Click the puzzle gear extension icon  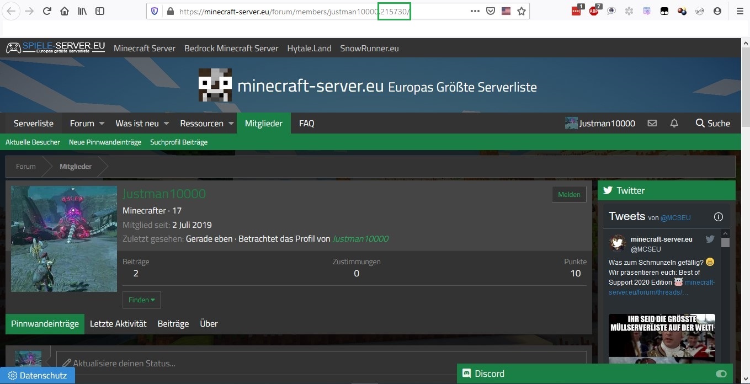(629, 11)
